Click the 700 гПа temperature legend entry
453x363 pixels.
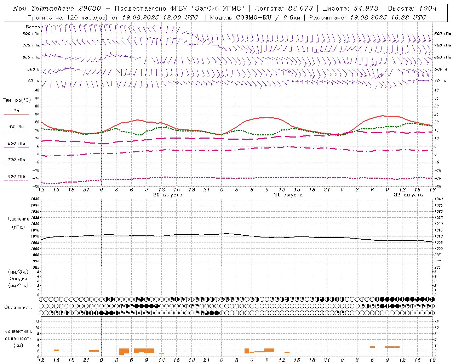click(x=17, y=160)
